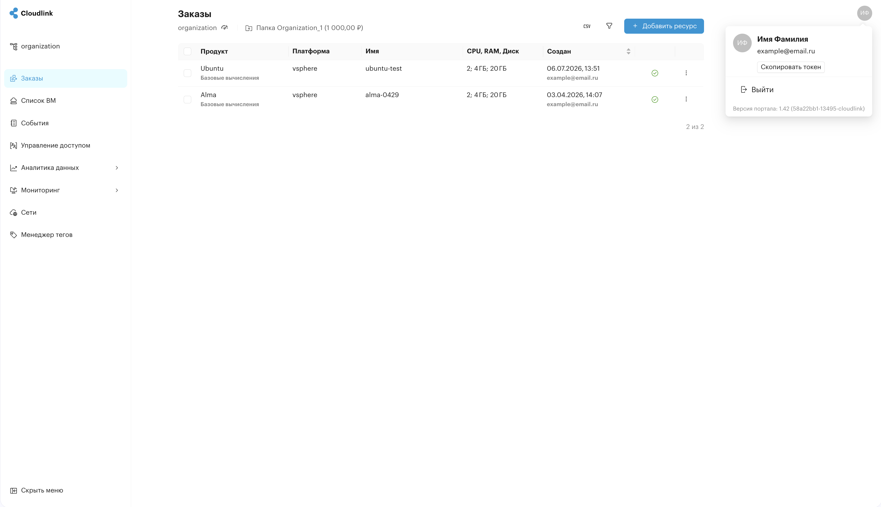The width and height of the screenshot is (881, 507).
Task: Click the ИФ avatar in top corner
Action: (x=864, y=13)
